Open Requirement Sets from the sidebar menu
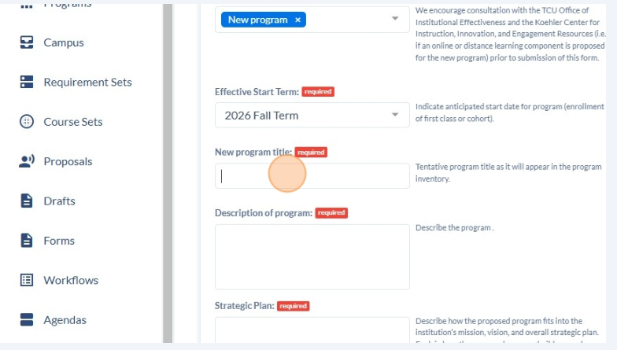Screen dimensions: 617x350 (88, 82)
